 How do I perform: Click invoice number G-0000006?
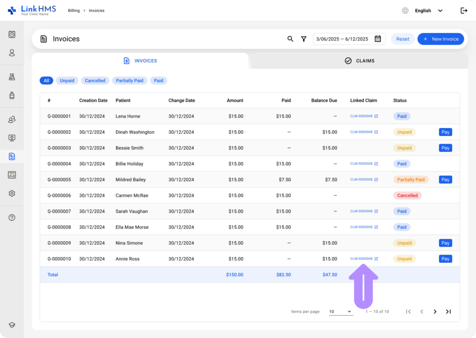coord(59,195)
